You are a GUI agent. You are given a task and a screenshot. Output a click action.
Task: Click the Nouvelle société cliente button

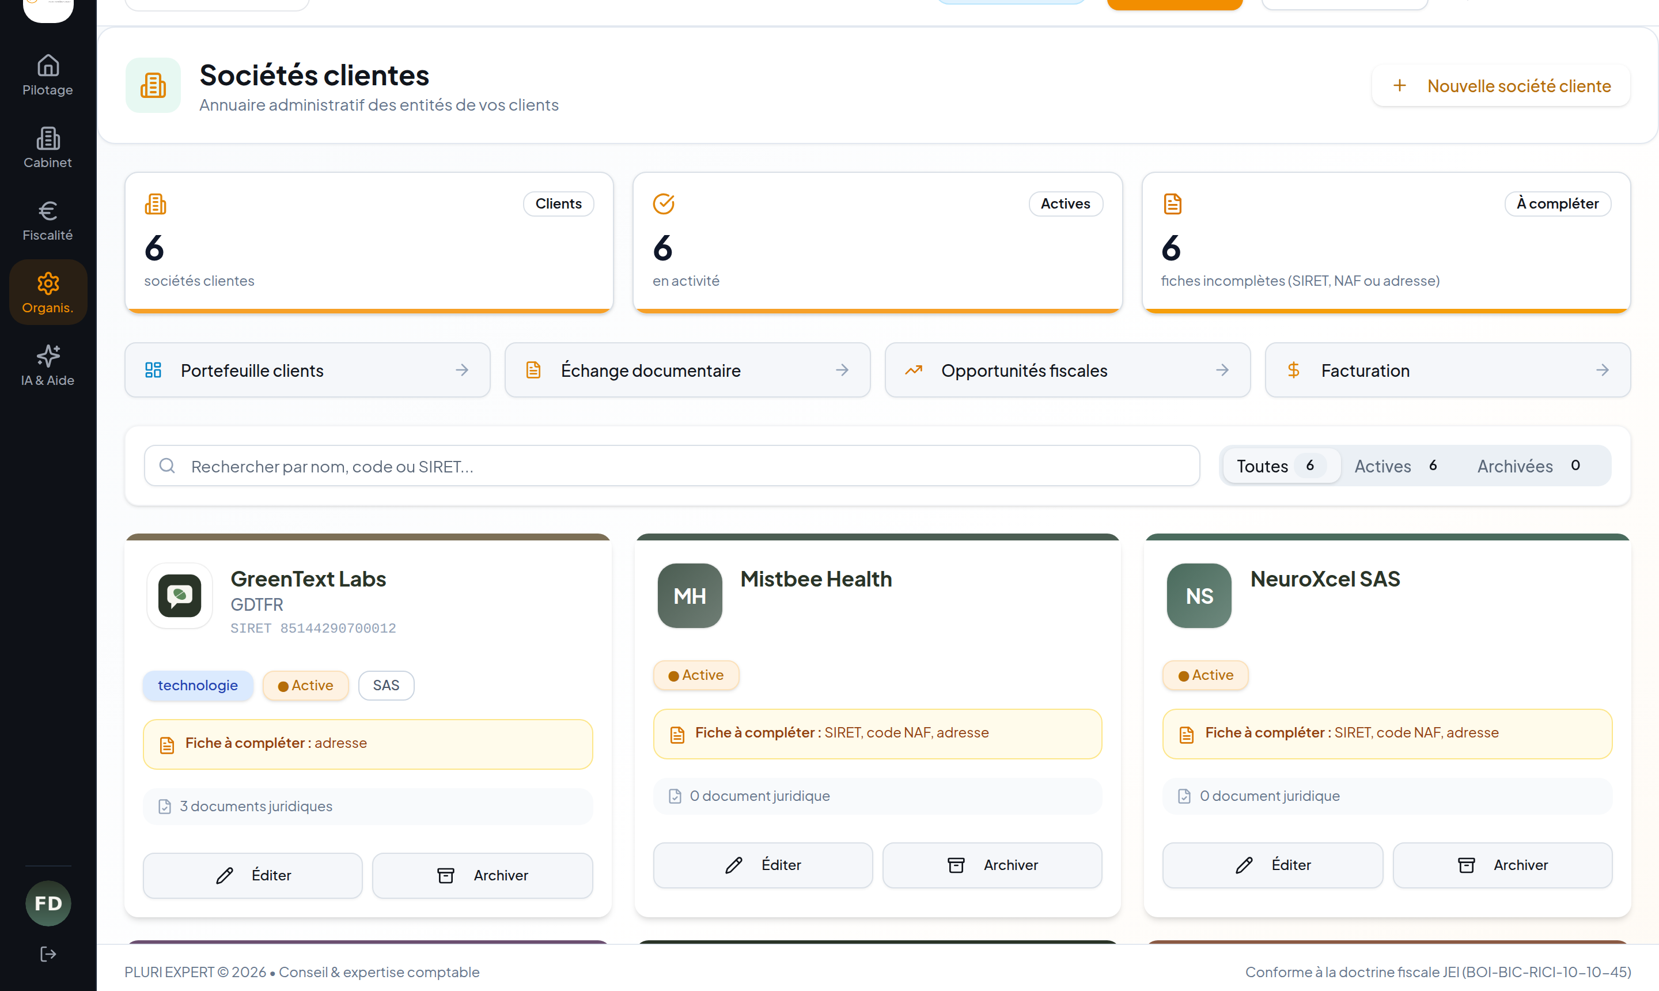pyautogui.click(x=1501, y=85)
